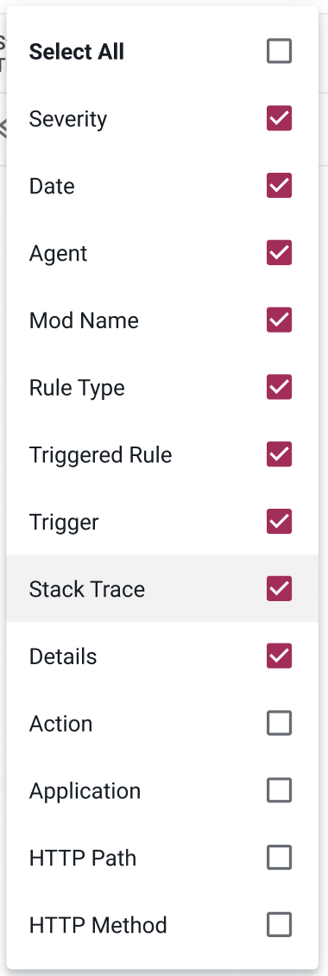Select the Stack Trace menu row label

tap(87, 589)
